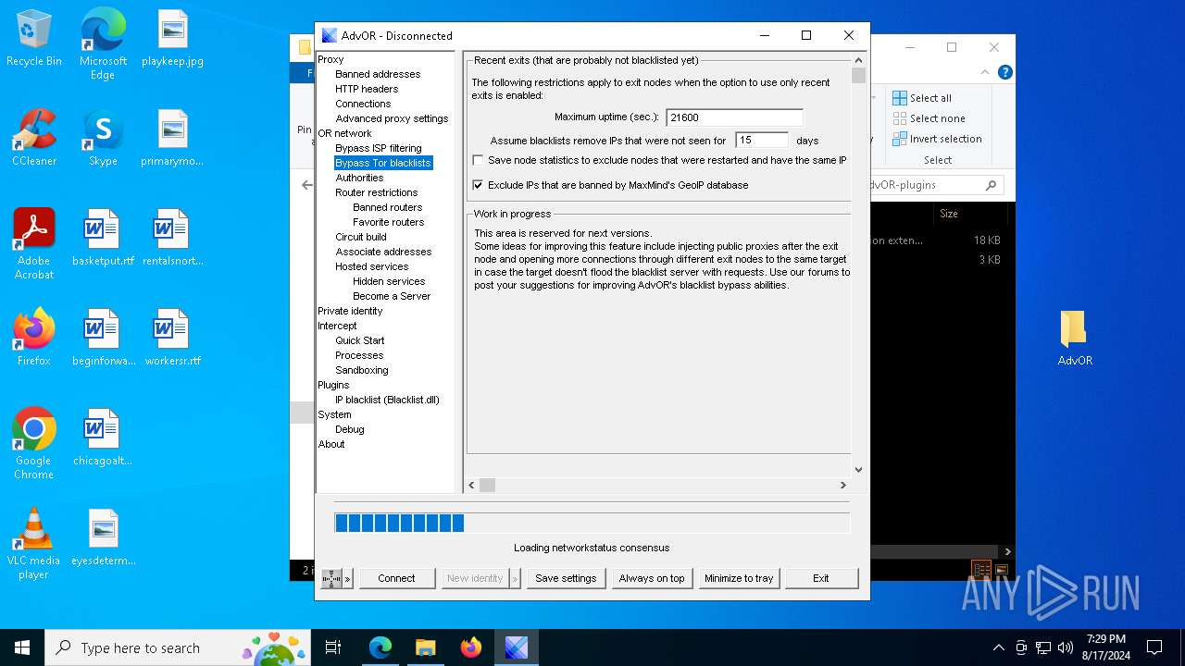Click AdvOR taskbar icon
Viewport: 1185px width, 666px height.
pyautogui.click(x=517, y=647)
